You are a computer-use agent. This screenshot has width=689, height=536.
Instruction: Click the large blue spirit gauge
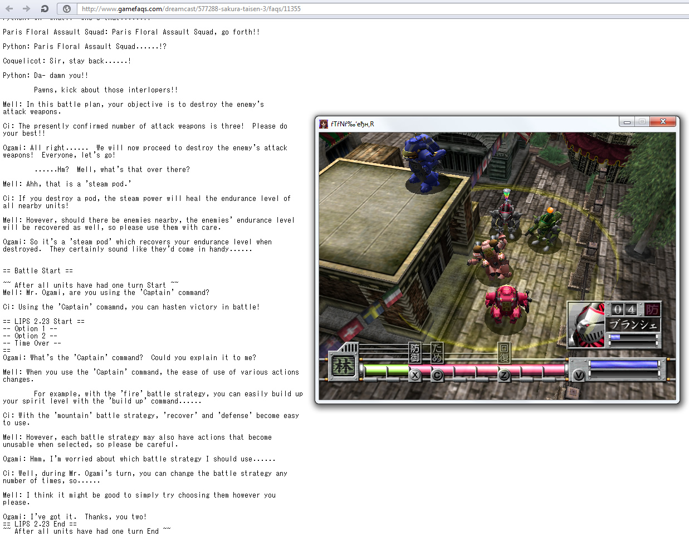pyautogui.click(x=623, y=365)
